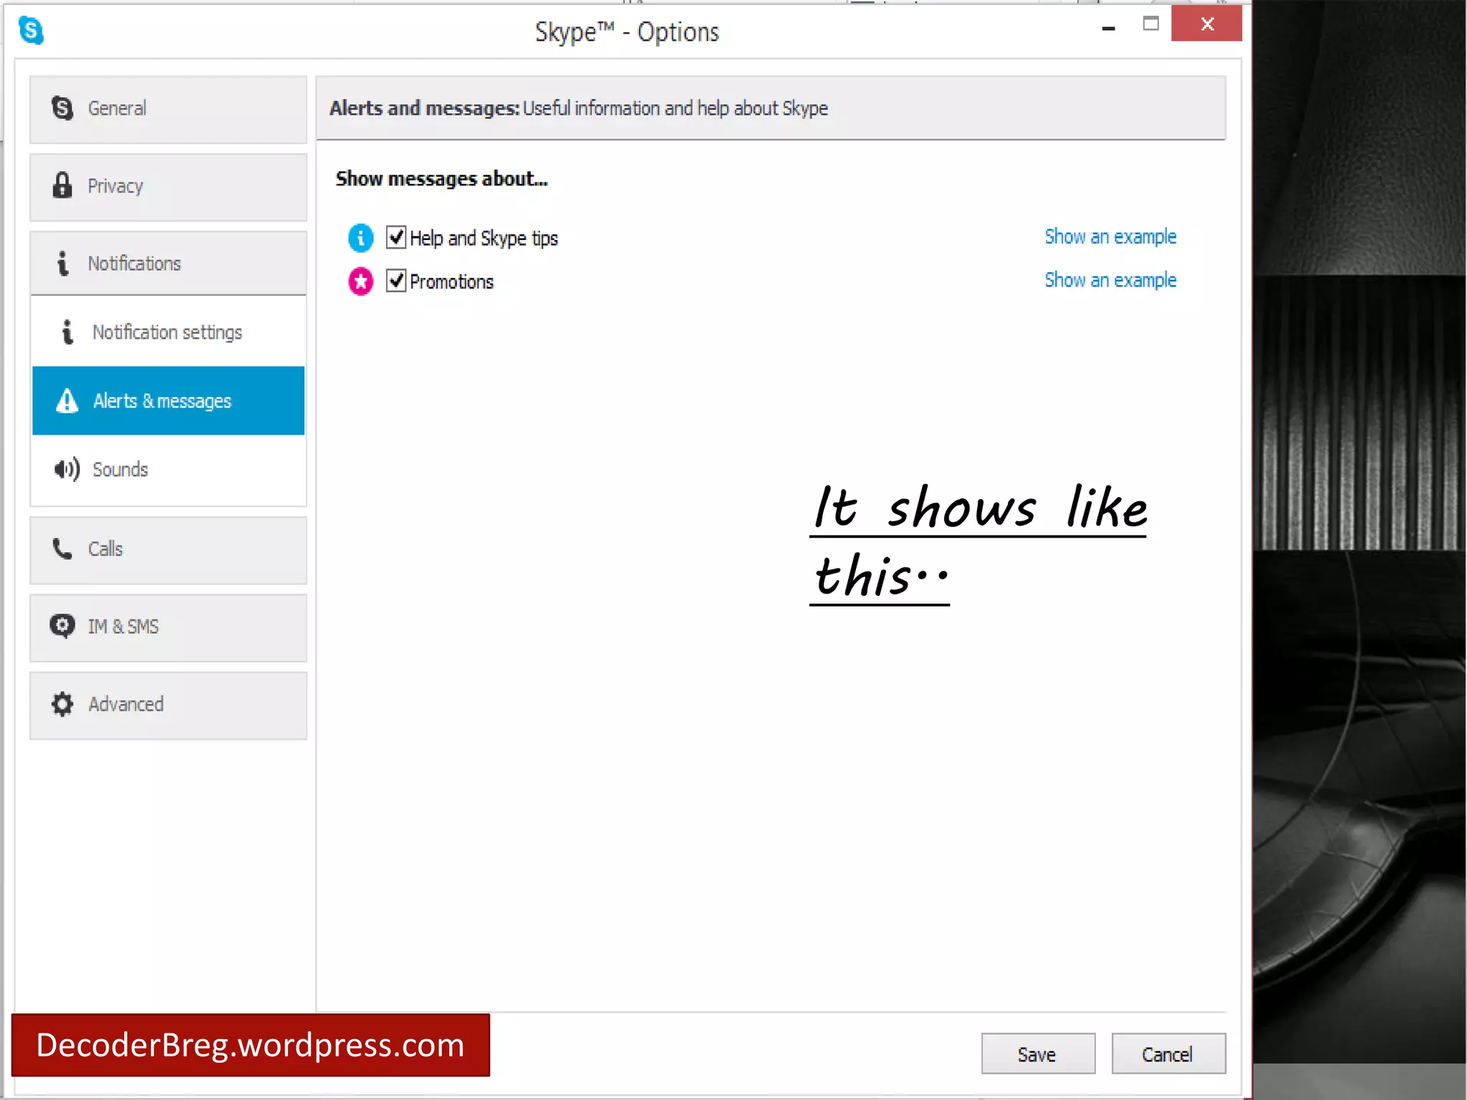The image size is (1467, 1100).
Task: Click the Notification settings info icon
Action: 67,332
